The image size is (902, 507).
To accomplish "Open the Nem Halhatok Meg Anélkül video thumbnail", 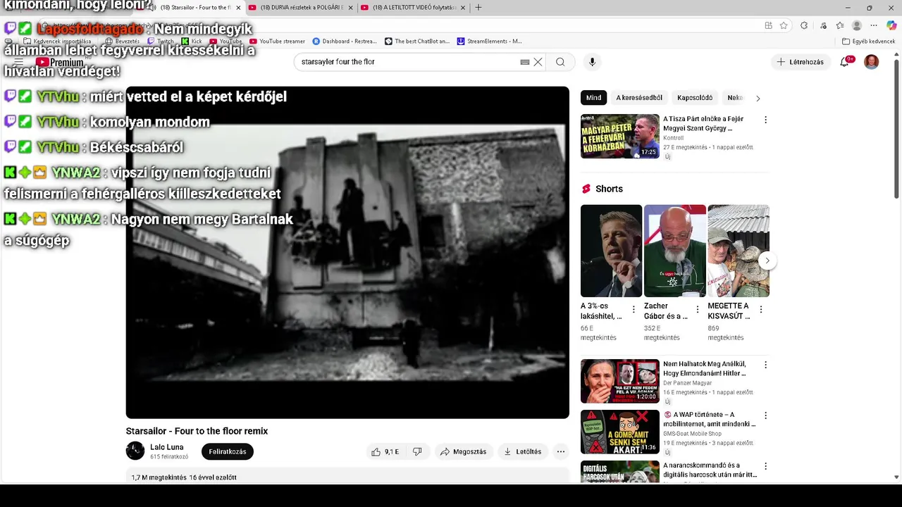I will (x=620, y=381).
